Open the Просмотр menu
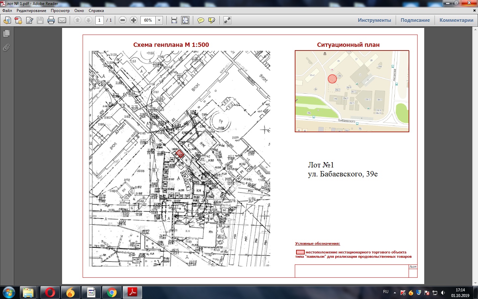Viewport: 478px width, 299px height. 60,11
